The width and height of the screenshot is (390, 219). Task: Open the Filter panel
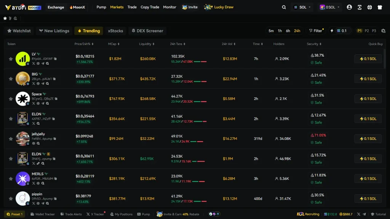tap(316, 31)
